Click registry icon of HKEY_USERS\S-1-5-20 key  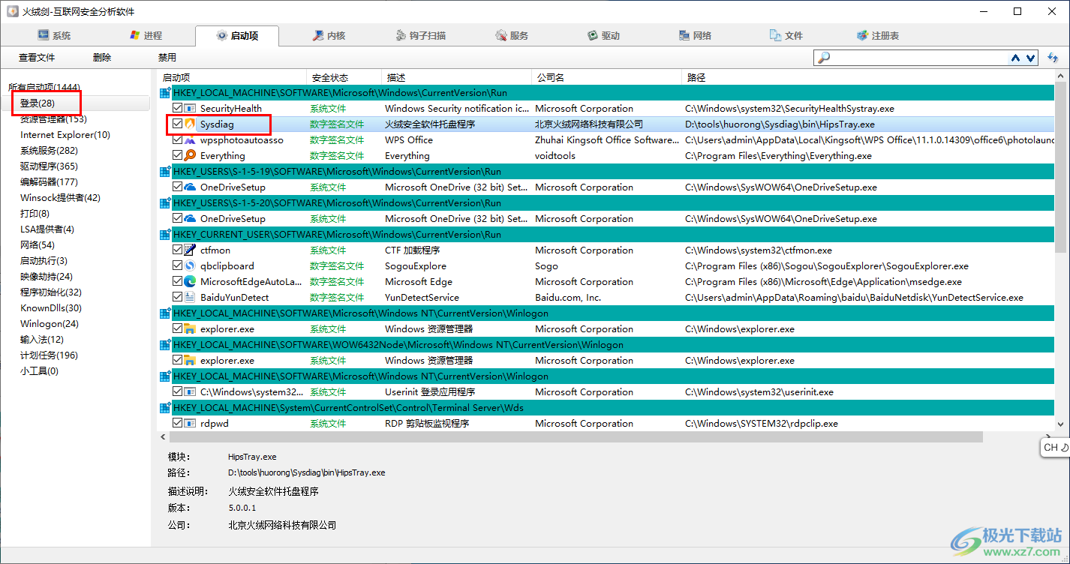click(x=165, y=203)
